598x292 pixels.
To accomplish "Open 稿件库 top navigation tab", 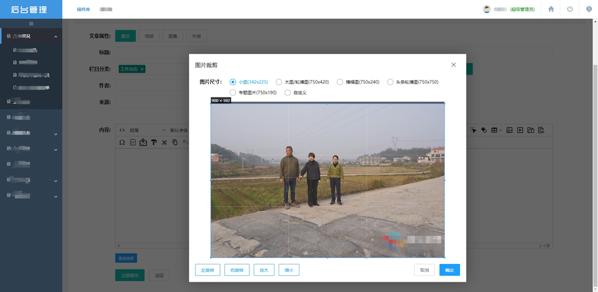I will click(83, 10).
